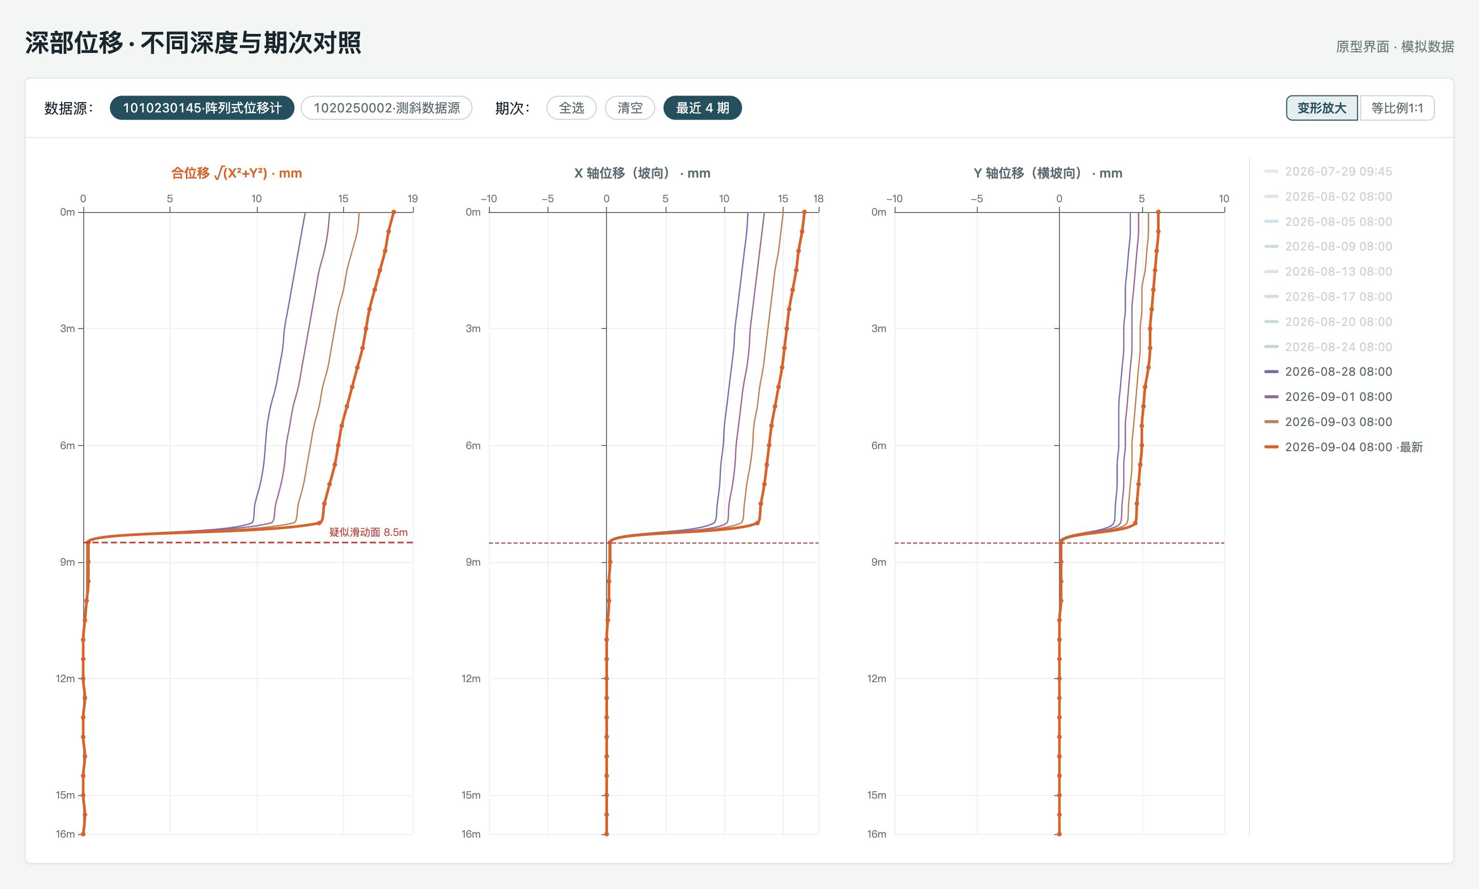
Task: Select data source 1010230145·阵列式位移计
Action: [202, 108]
